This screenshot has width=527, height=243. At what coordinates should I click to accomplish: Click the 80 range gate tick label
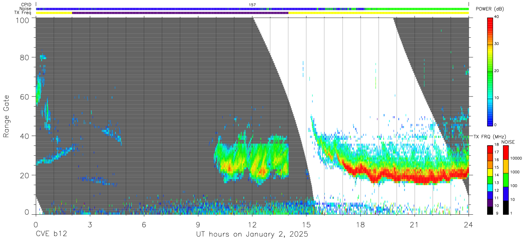click(x=24, y=57)
